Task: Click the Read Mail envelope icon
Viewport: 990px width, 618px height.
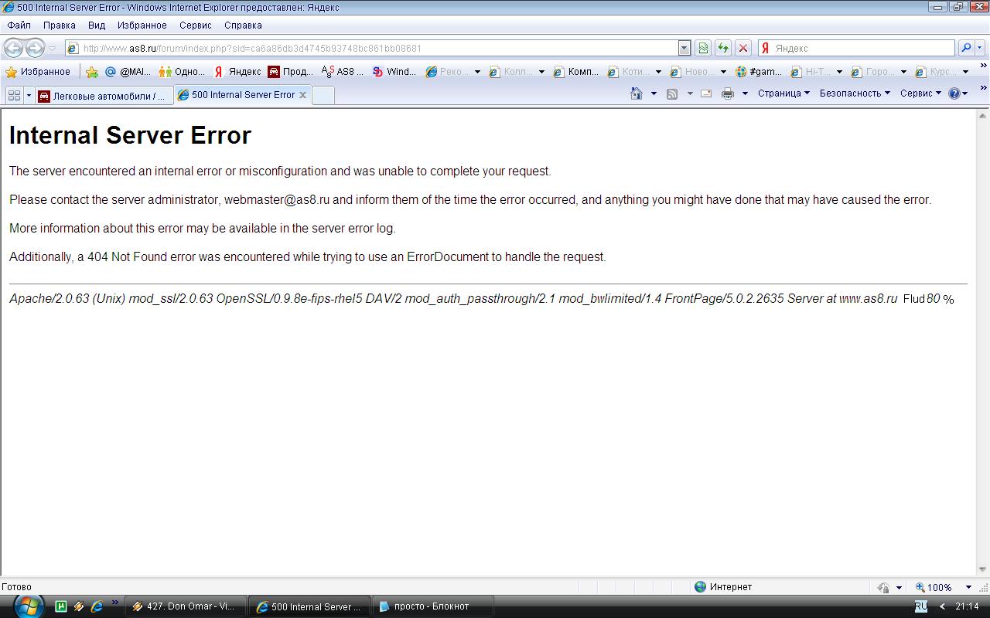Action: 705,93
